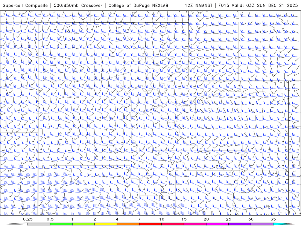Click the 'F015 Valid: 03Z SUN DEC 21 2025' text
The image size is (301, 226).
point(258,6)
